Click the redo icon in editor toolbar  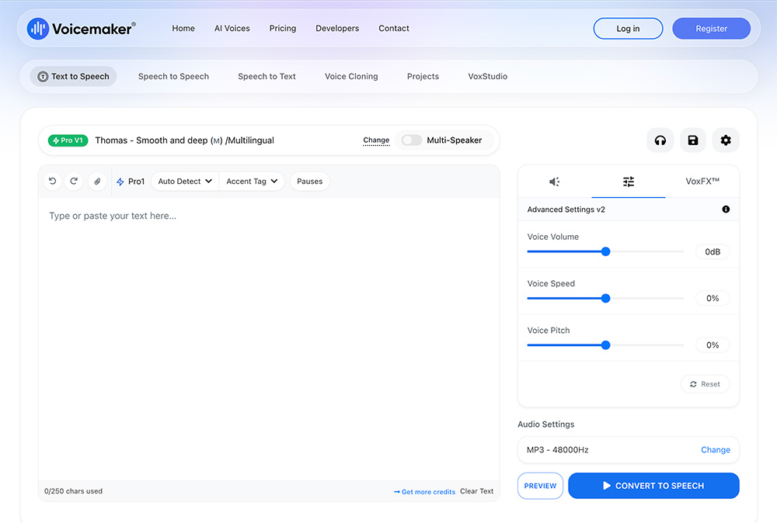(74, 181)
